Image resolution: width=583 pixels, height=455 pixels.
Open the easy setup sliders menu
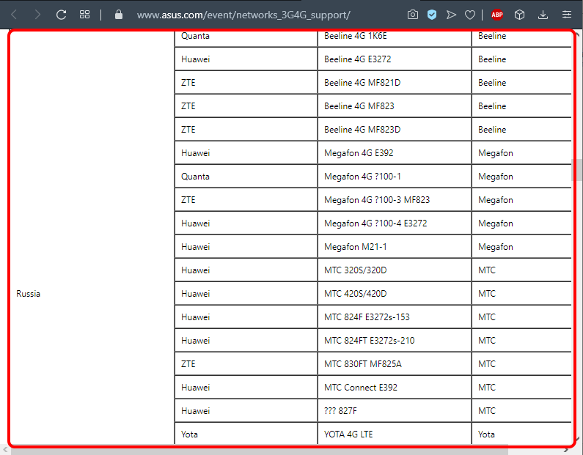pos(567,15)
